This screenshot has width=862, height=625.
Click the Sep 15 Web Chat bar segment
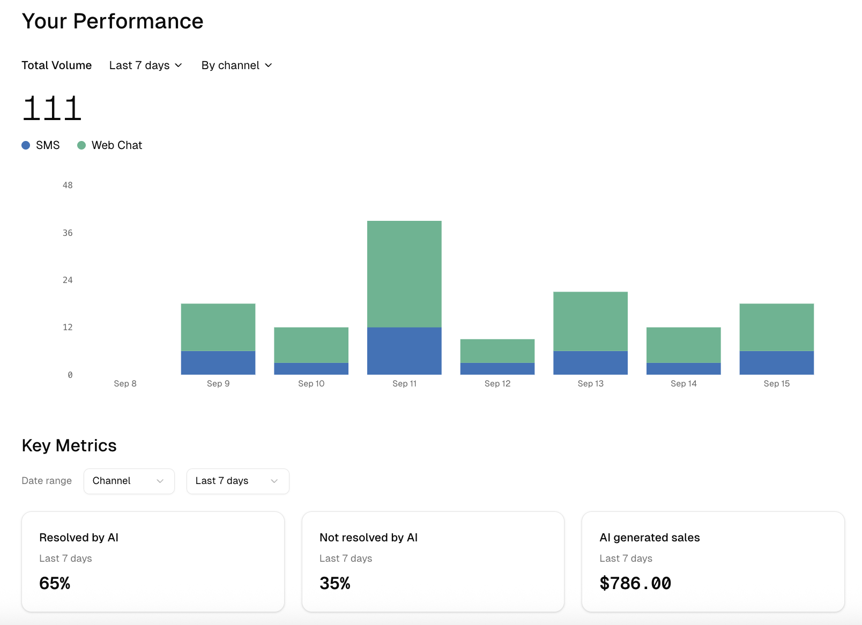(x=776, y=327)
